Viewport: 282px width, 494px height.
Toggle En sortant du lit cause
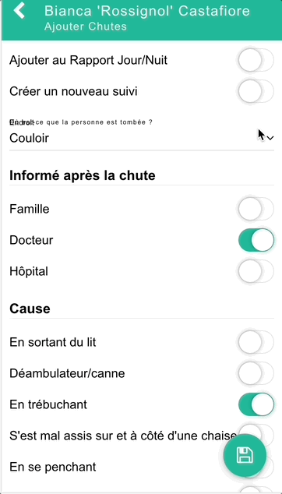click(x=256, y=342)
